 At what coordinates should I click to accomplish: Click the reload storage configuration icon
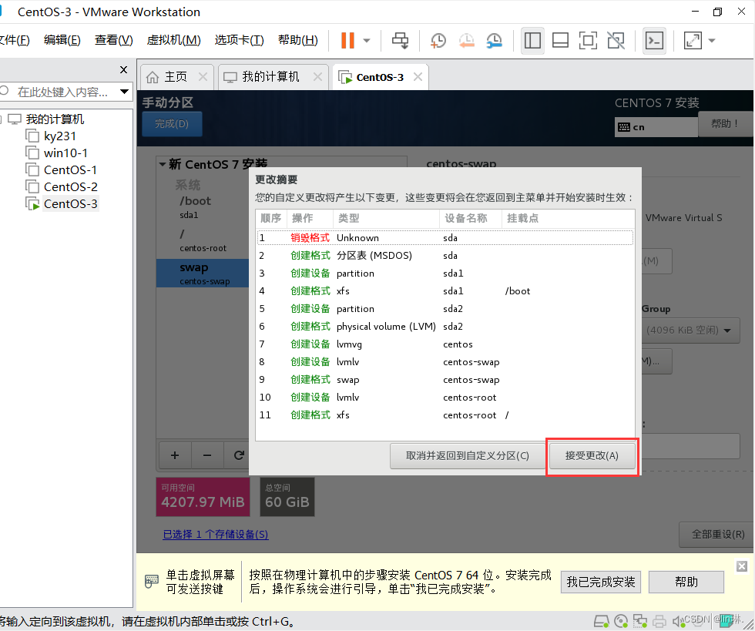pyautogui.click(x=238, y=455)
